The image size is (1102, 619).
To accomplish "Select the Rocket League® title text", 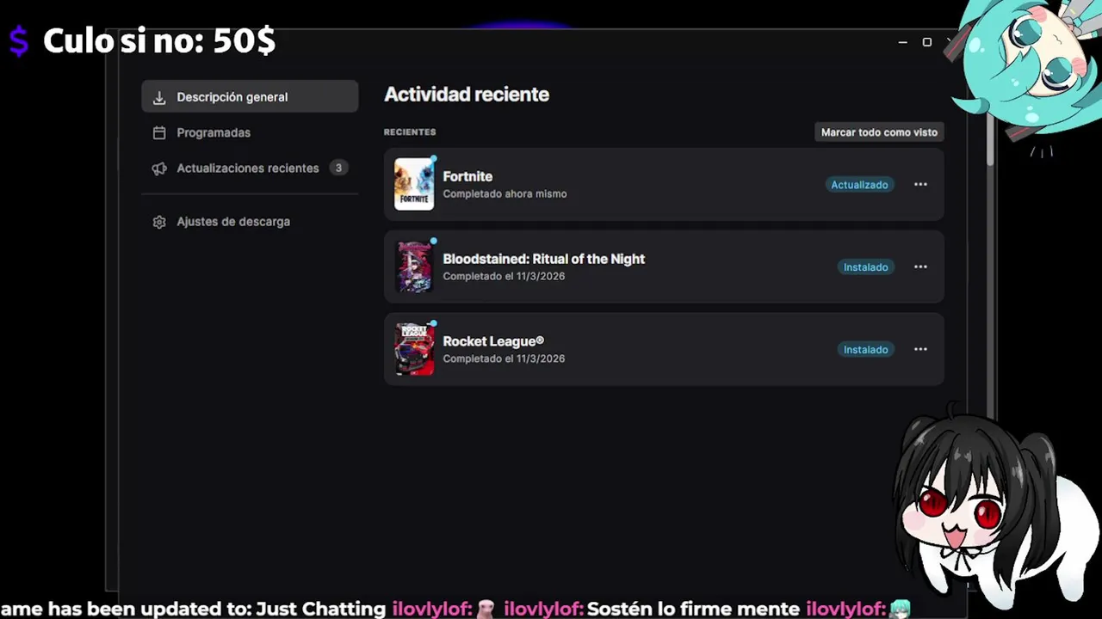I will (493, 341).
